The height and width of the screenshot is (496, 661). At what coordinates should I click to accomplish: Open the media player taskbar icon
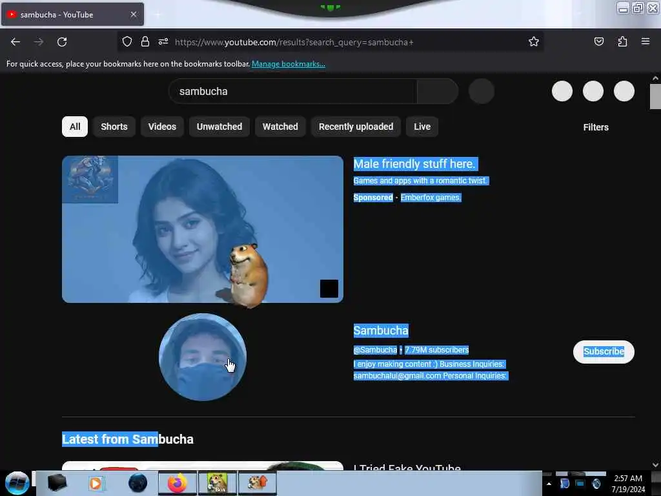tap(96, 483)
